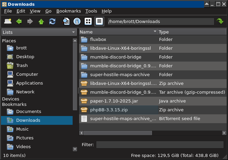Click horizontal scrollbar right arrow
The width and height of the screenshot is (228, 160).
click(x=224, y=133)
